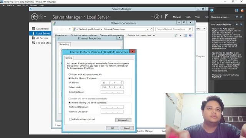This screenshot has width=246, height=138.
Task: Click the Preferred DNS server field
Action: pos(112,107)
